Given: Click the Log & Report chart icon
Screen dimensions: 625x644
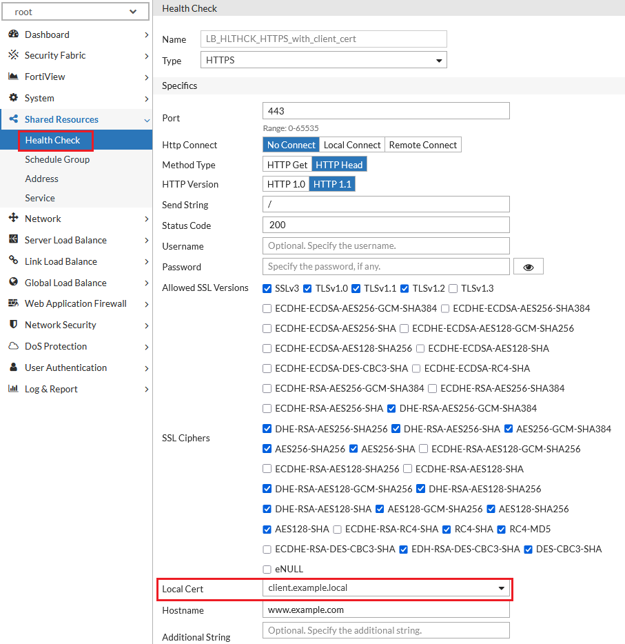Looking at the screenshot, I should [x=14, y=388].
